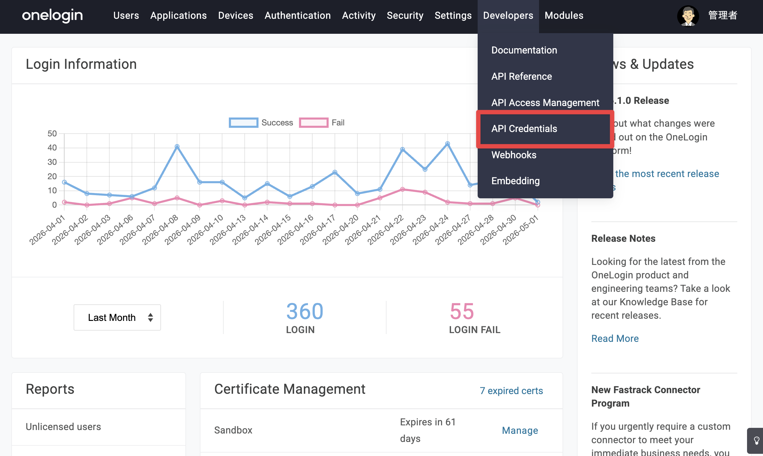763x456 pixels.
Task: Open the Modules navigation item
Action: click(x=564, y=15)
